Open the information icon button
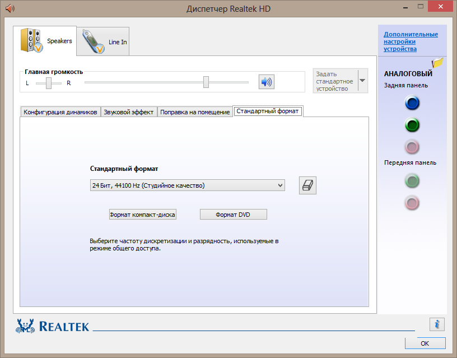Viewport: 457px width, 358px height. [437, 324]
